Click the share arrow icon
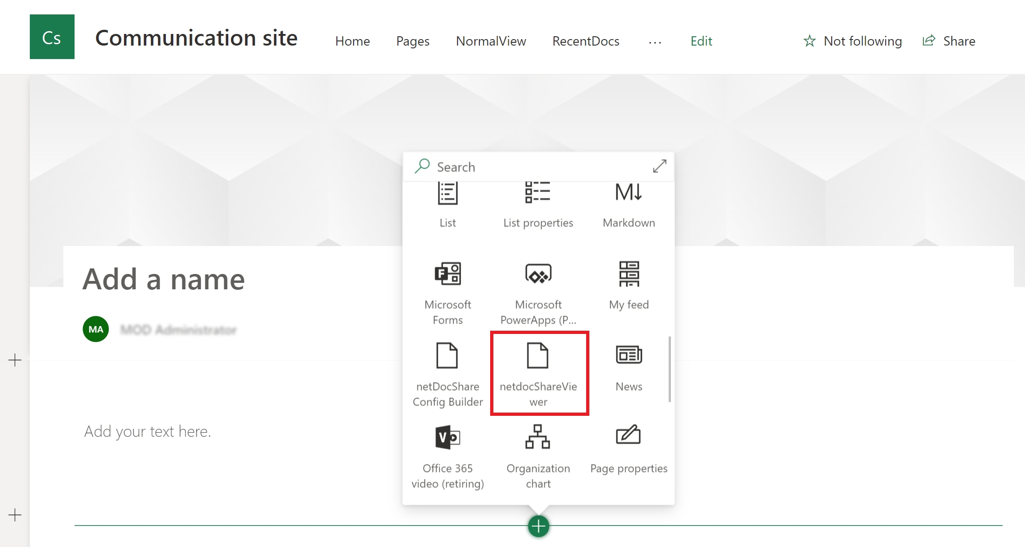The image size is (1025, 547). (929, 40)
